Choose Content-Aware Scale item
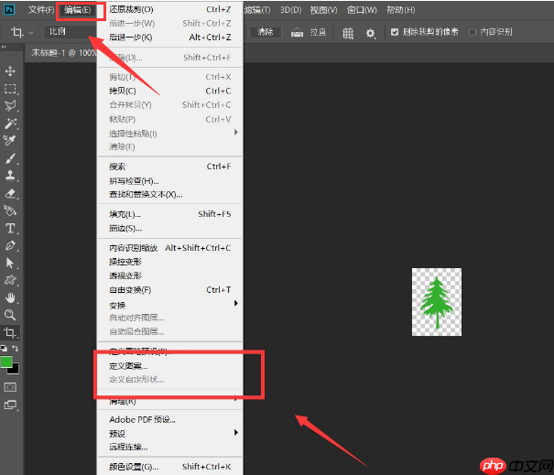 coord(169,248)
